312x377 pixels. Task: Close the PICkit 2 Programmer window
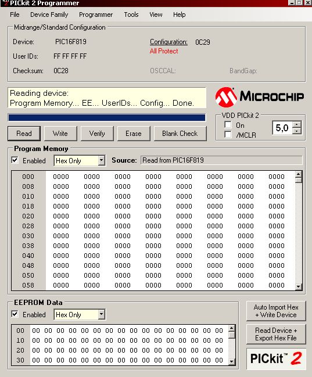tap(308, 3)
